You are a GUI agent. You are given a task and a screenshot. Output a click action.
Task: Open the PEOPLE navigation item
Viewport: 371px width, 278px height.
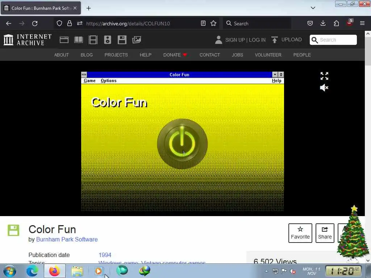point(302,55)
